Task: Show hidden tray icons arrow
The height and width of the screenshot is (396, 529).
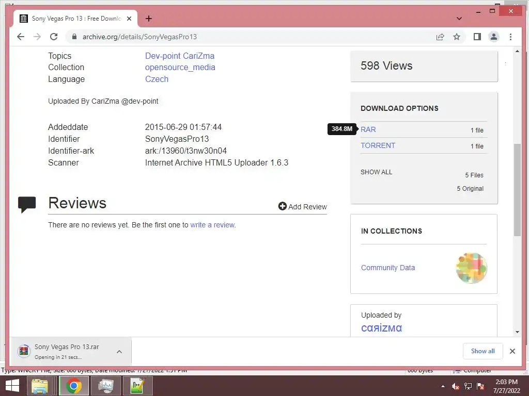Action: pyautogui.click(x=443, y=386)
